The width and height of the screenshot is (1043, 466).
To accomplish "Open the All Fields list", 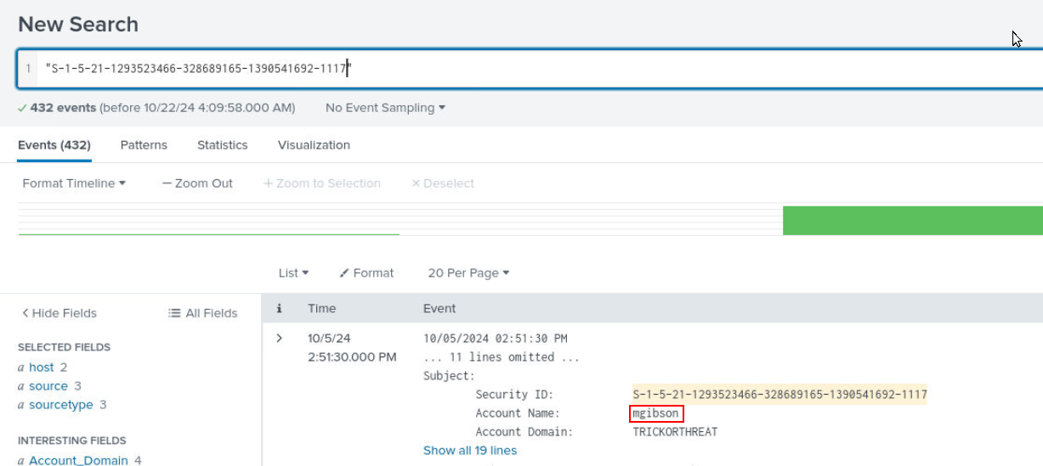I will pyautogui.click(x=203, y=313).
